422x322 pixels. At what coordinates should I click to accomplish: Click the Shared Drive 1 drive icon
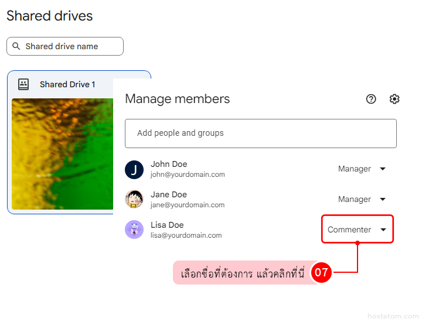[23, 84]
